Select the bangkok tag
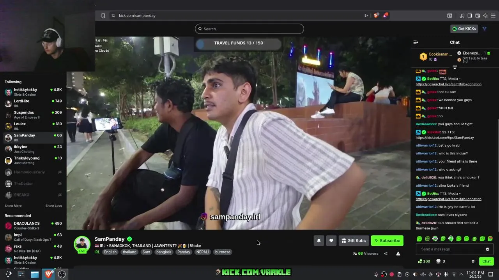 pos(164,252)
